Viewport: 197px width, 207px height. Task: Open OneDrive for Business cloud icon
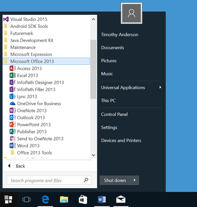(12, 103)
